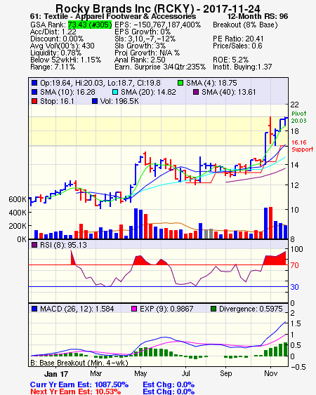This screenshot has width=316, height=395.
Task: Click the Acc/Dist: 1.22 value
Action: (53, 32)
